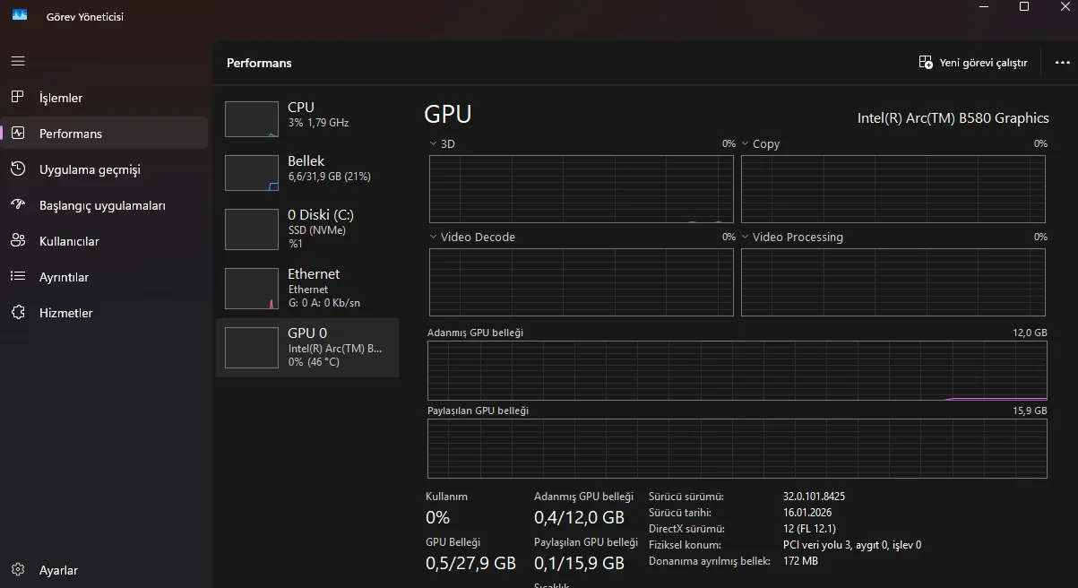Open the Hizmetler page
The image size is (1078, 588).
point(104,312)
